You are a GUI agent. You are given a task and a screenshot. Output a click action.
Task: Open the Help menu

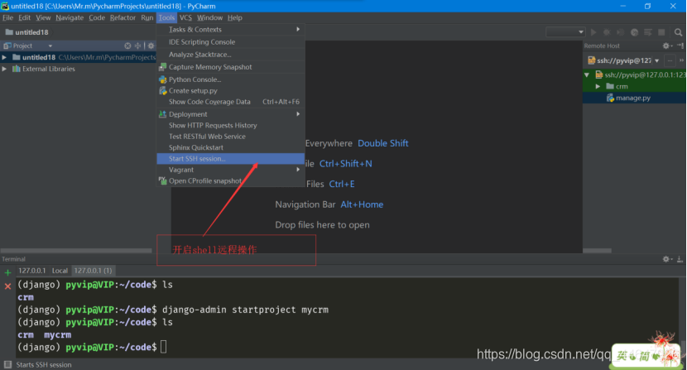coord(235,17)
